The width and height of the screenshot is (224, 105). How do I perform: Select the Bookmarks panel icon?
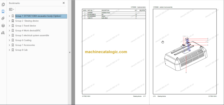3,11
